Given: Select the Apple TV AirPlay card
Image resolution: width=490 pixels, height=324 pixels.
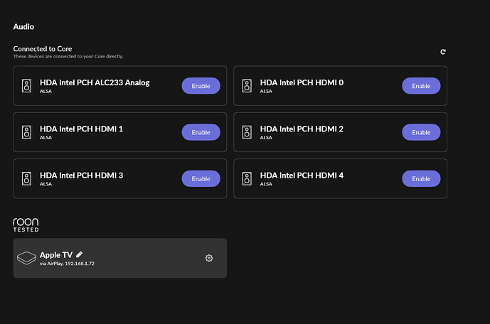Looking at the screenshot, I should tap(120, 258).
